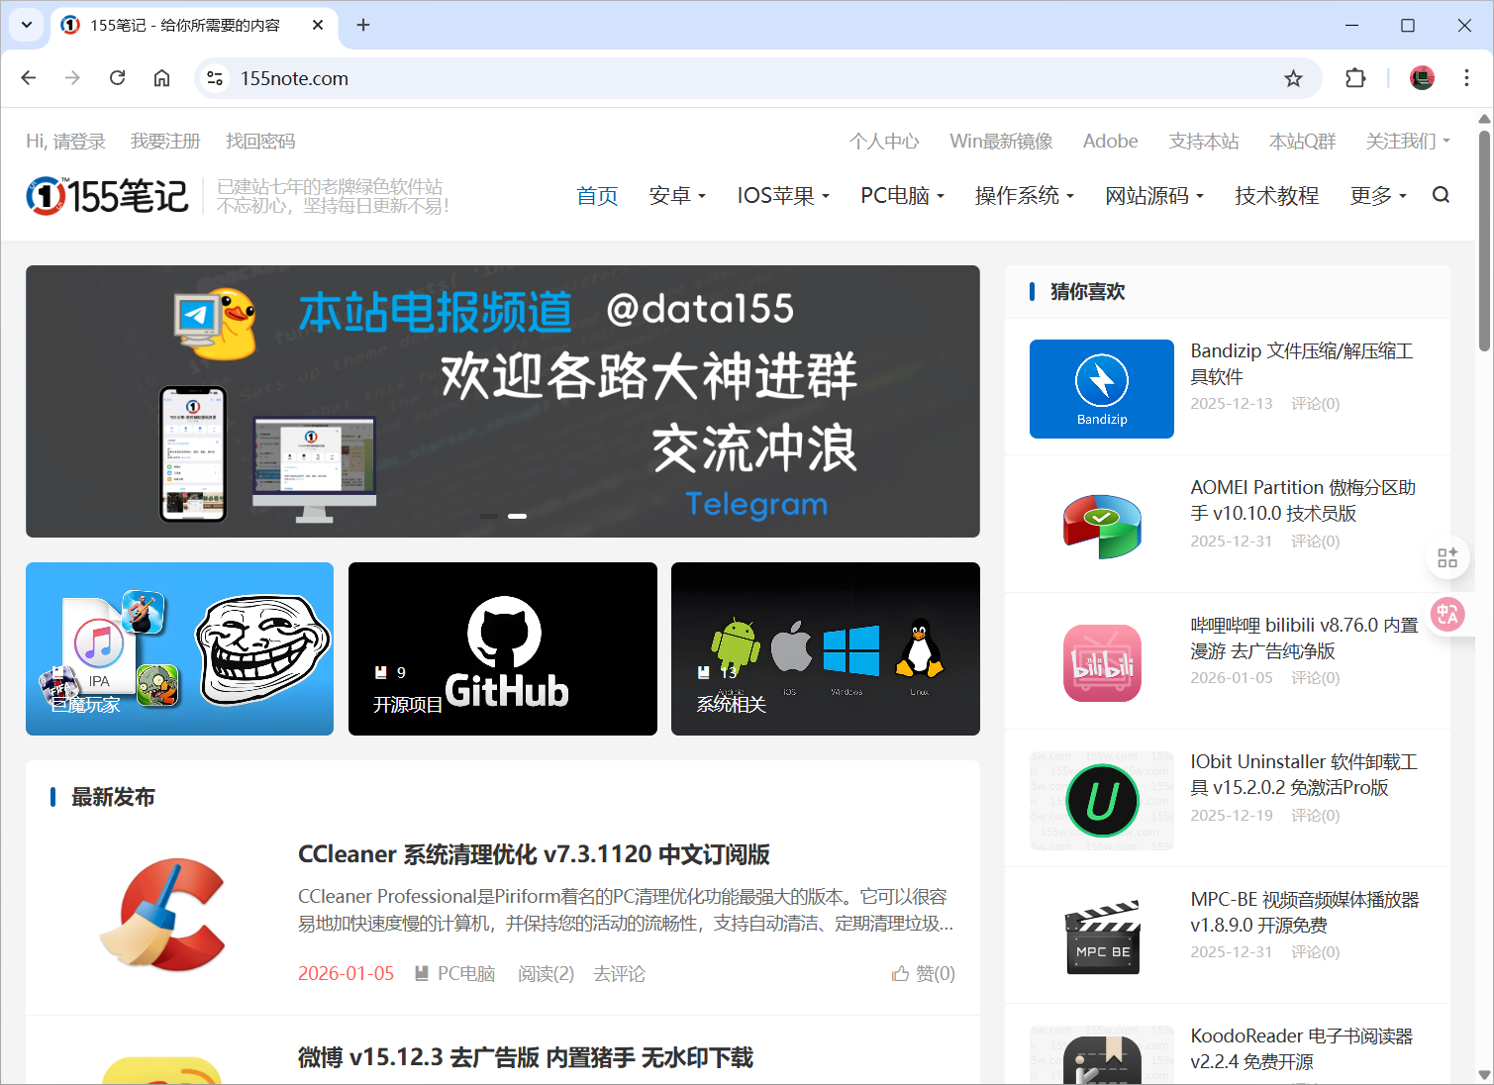Click the floating QR grid icon

point(1447,558)
